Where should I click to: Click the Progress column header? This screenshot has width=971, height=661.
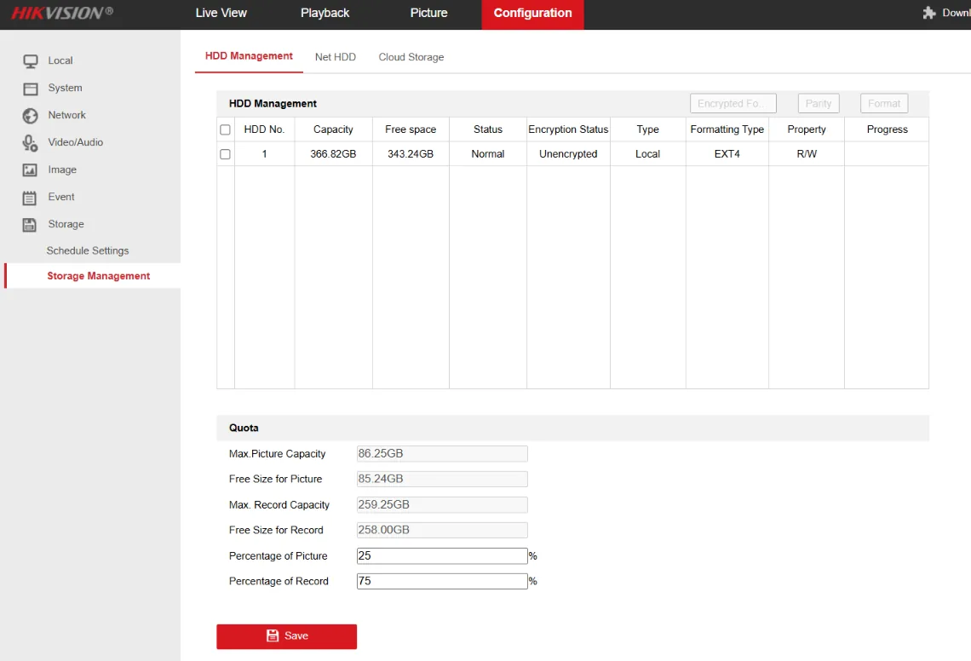887,129
